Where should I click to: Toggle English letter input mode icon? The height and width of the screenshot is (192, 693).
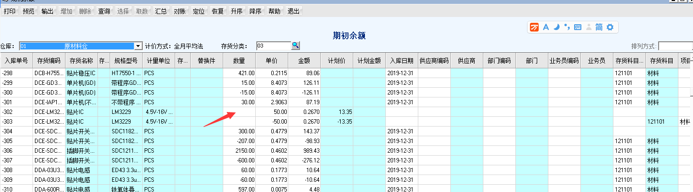(x=545, y=28)
